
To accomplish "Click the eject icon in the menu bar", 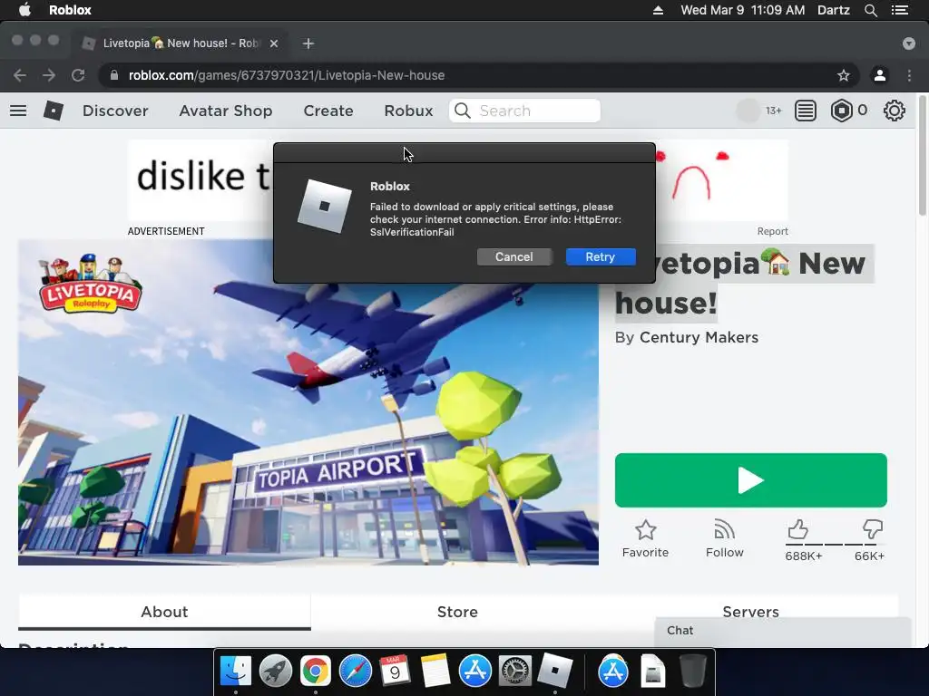I will tap(658, 10).
